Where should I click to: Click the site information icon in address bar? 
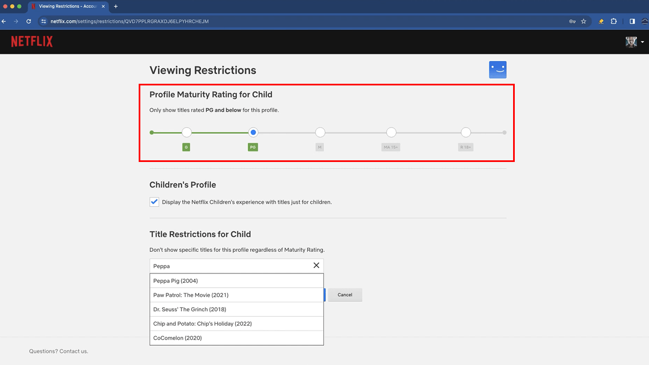43,21
